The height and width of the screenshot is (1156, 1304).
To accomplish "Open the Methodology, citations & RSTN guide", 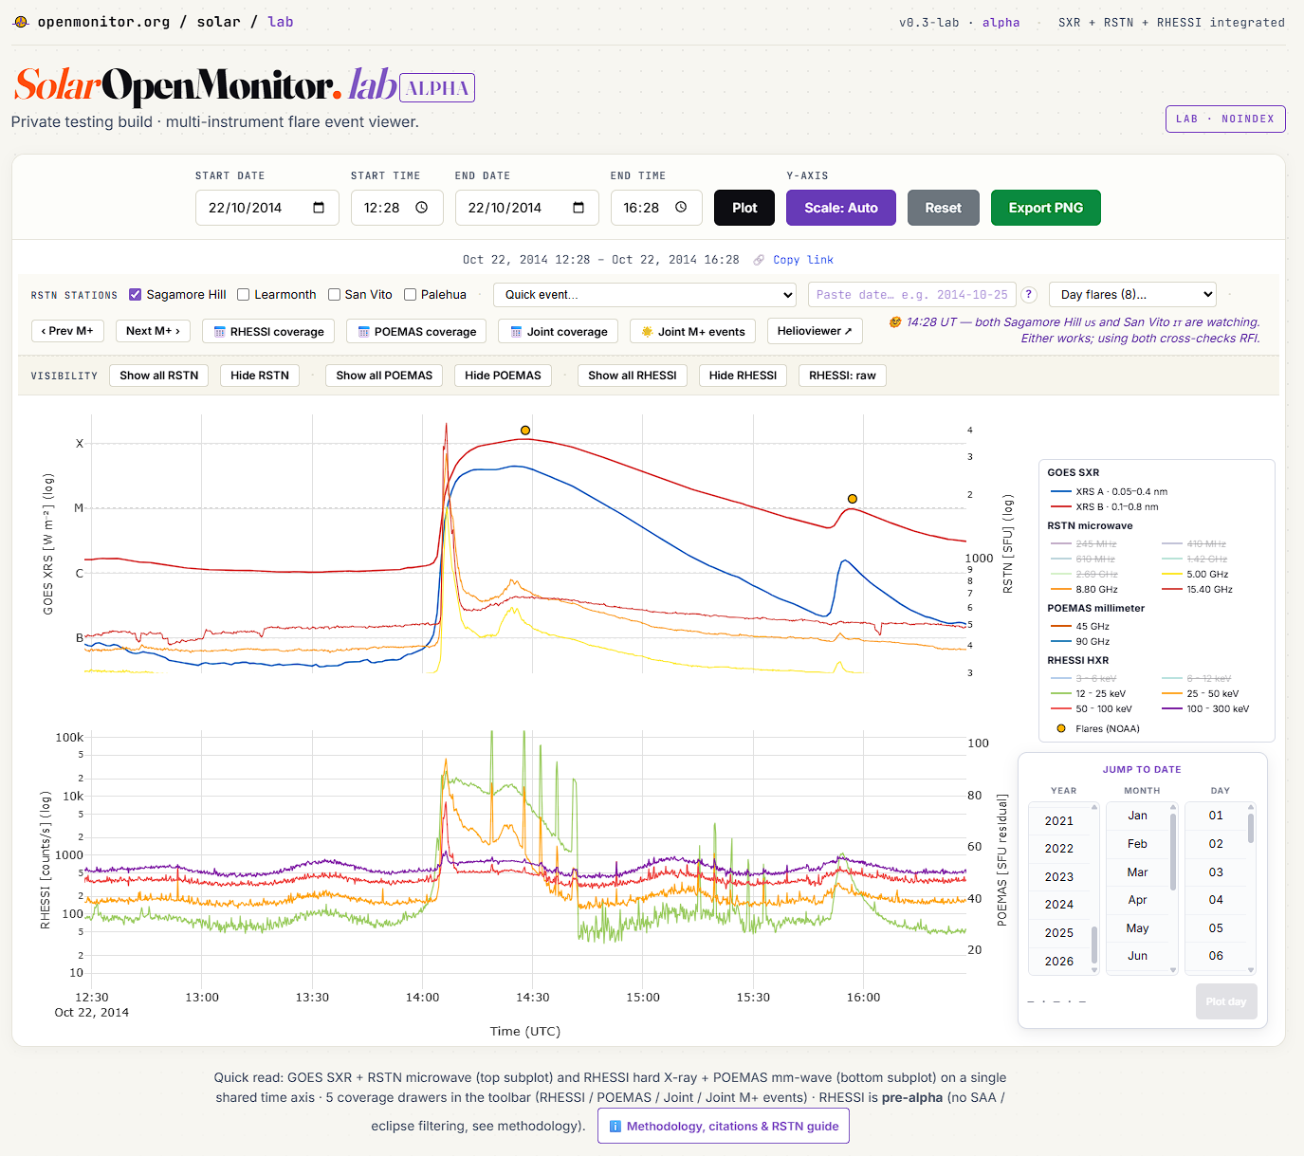I will coord(724,1126).
